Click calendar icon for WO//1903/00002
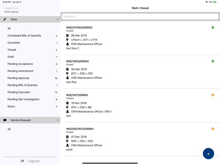Screen dimensions: 220x165 pos(67,69)
